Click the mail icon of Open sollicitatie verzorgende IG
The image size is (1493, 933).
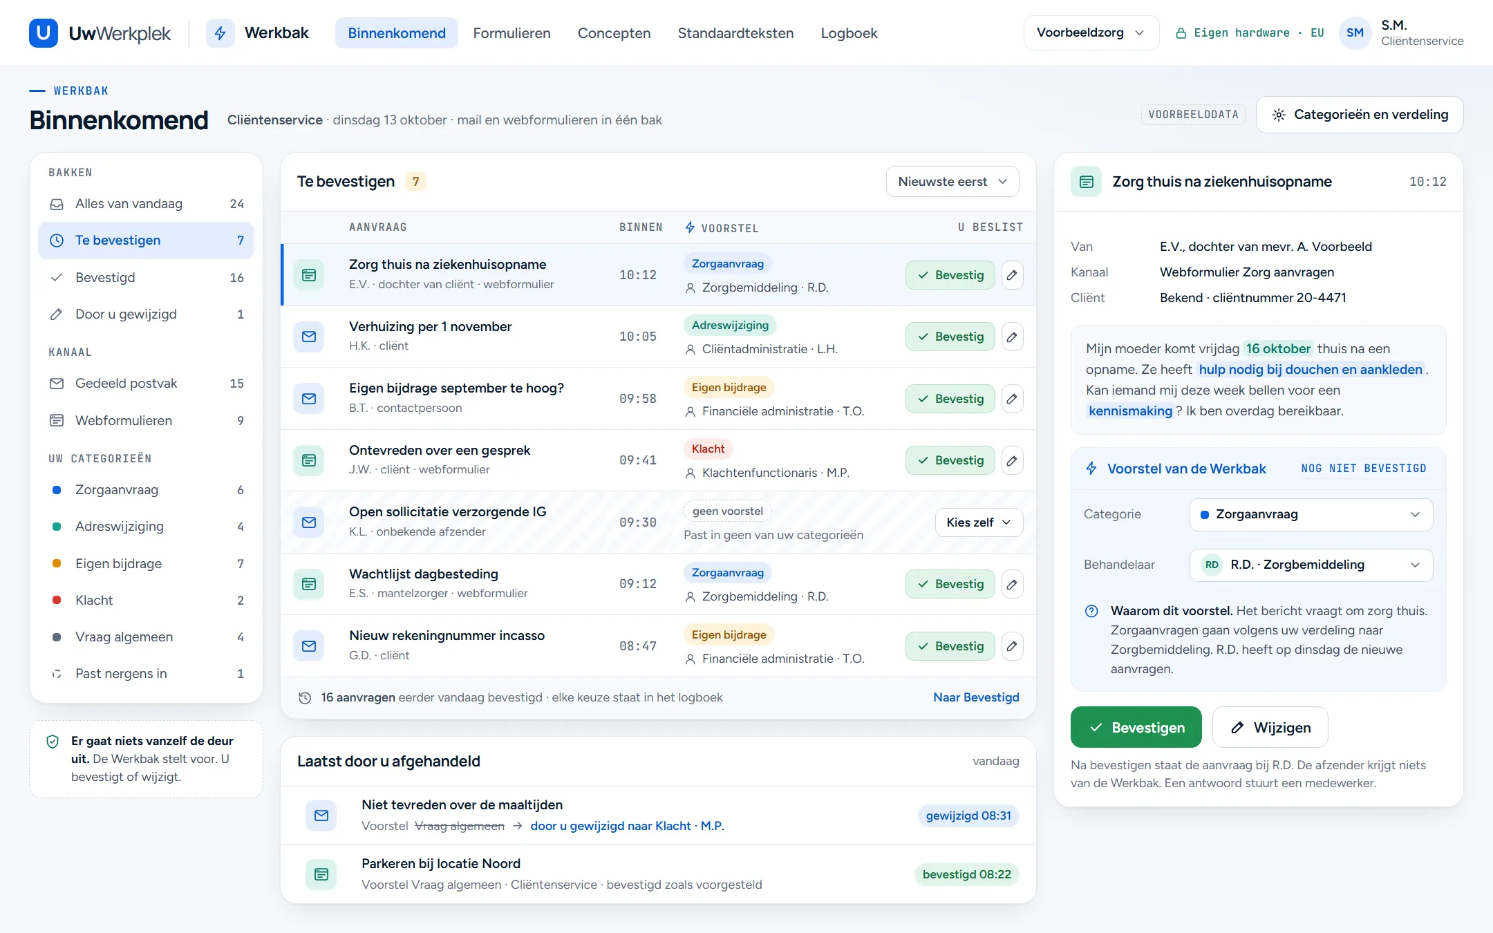(x=309, y=522)
